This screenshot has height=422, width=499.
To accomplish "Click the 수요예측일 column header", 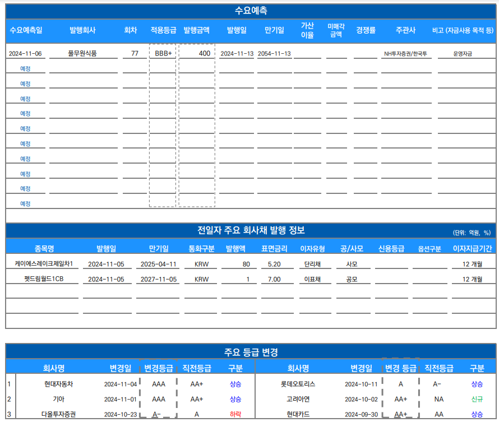I will coord(26,30).
